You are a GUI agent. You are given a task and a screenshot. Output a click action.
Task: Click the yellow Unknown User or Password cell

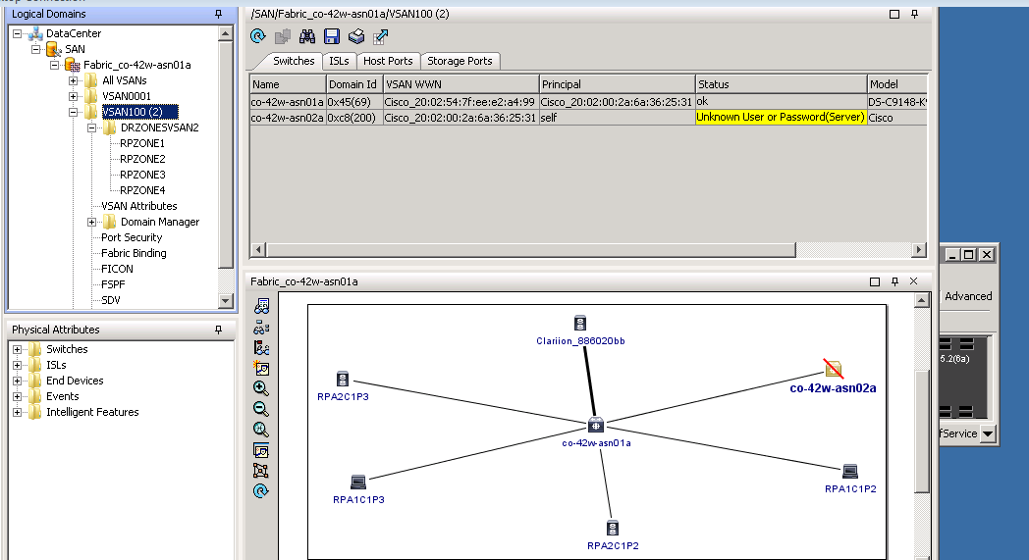tap(781, 118)
